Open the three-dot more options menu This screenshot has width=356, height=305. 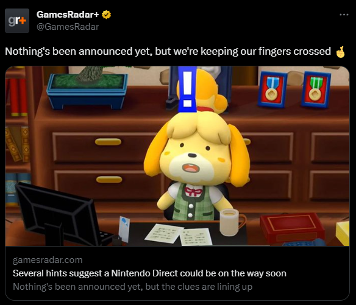(x=344, y=15)
